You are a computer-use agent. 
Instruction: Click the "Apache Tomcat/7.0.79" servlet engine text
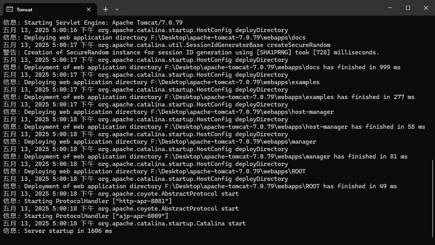pyautogui.click(x=147, y=23)
